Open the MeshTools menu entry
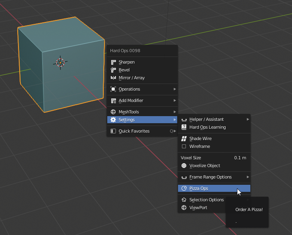 [142, 112]
